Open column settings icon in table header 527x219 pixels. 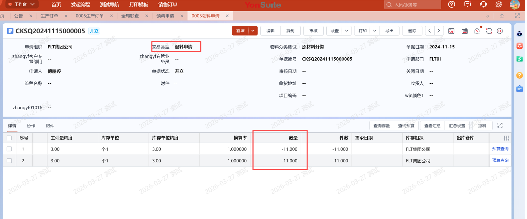506,138
